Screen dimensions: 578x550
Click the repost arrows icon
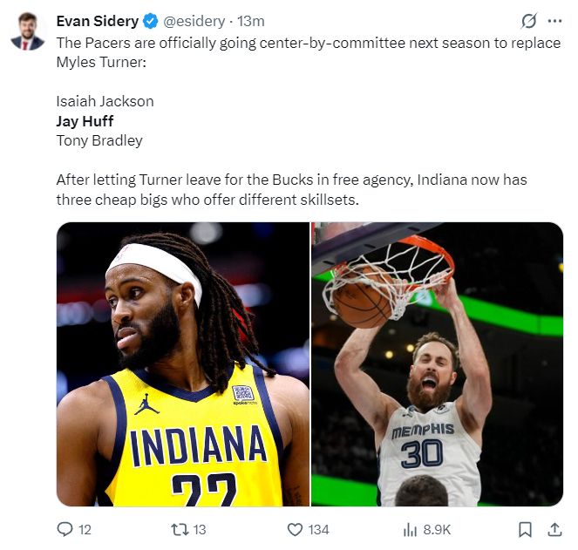pyautogui.click(x=180, y=530)
